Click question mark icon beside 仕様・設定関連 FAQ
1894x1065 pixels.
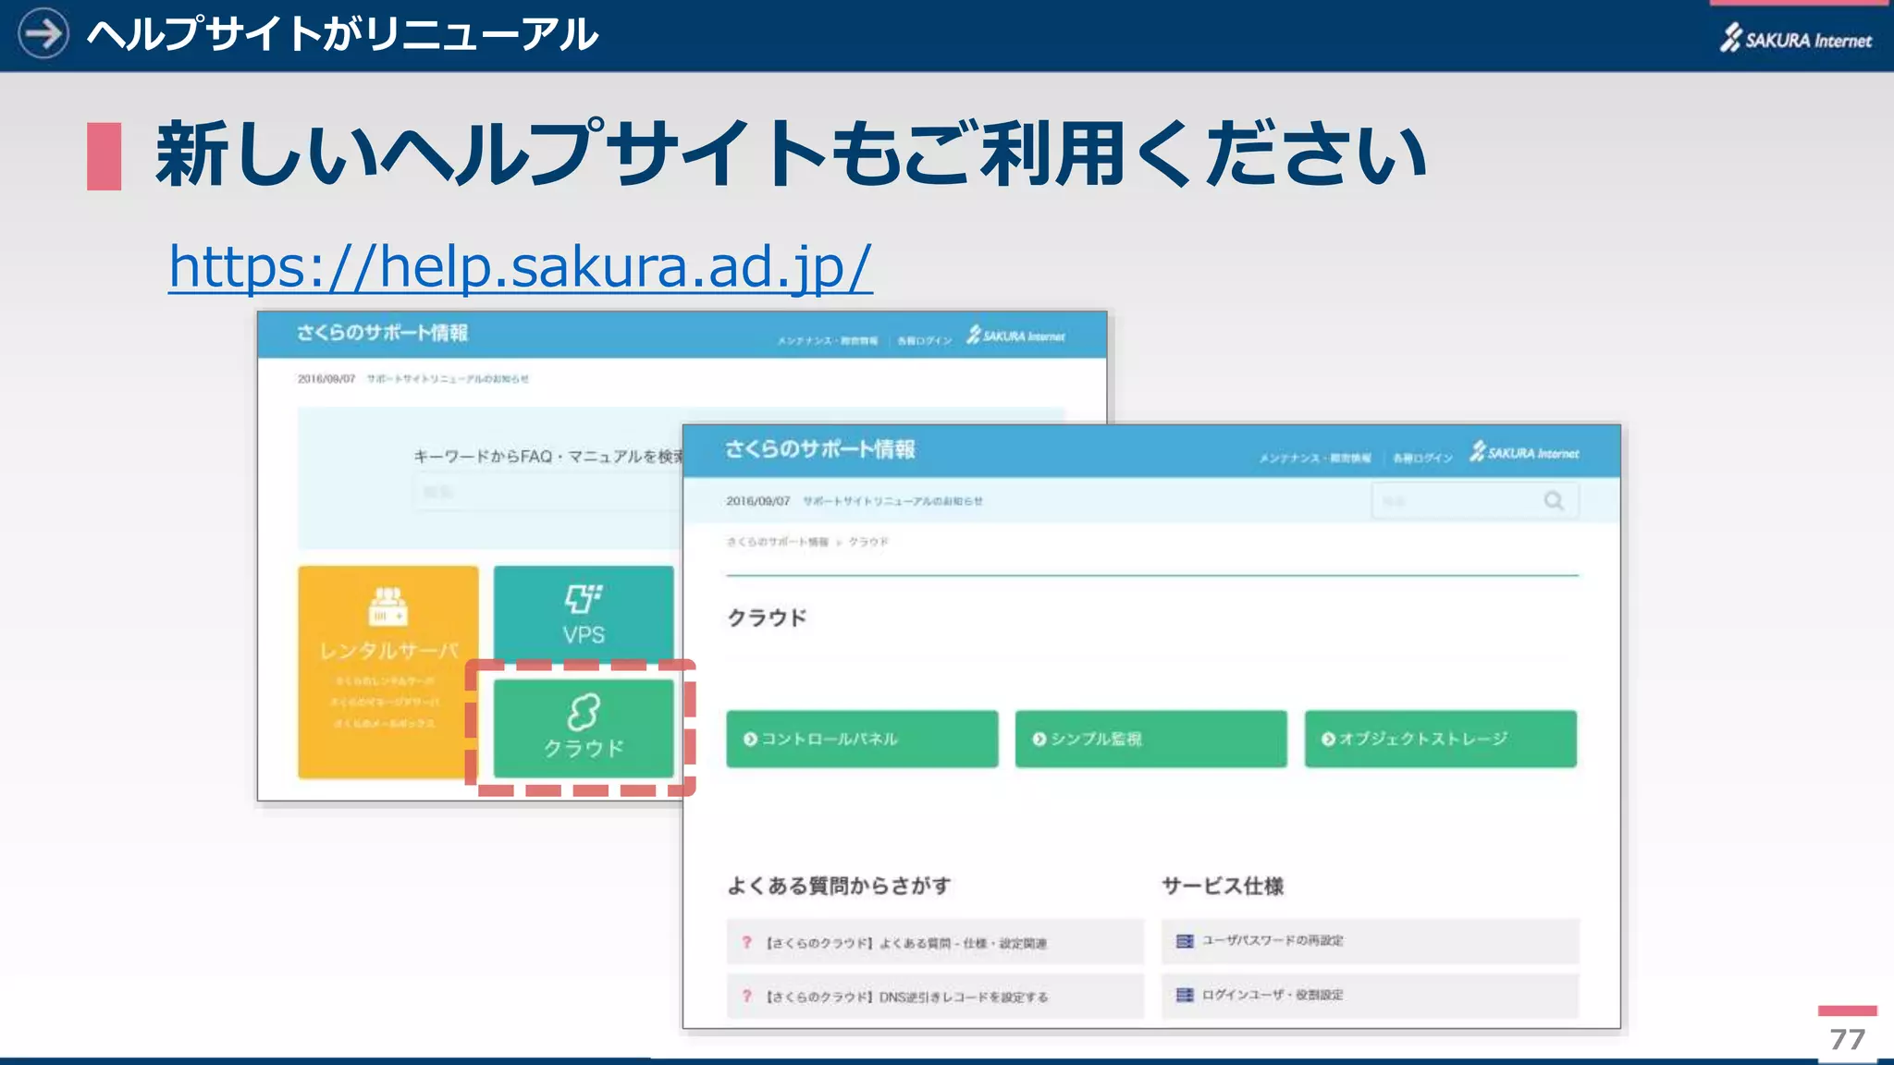[746, 943]
